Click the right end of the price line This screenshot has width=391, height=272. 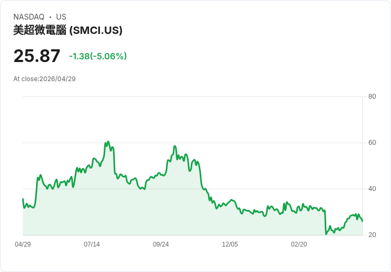coord(362,221)
